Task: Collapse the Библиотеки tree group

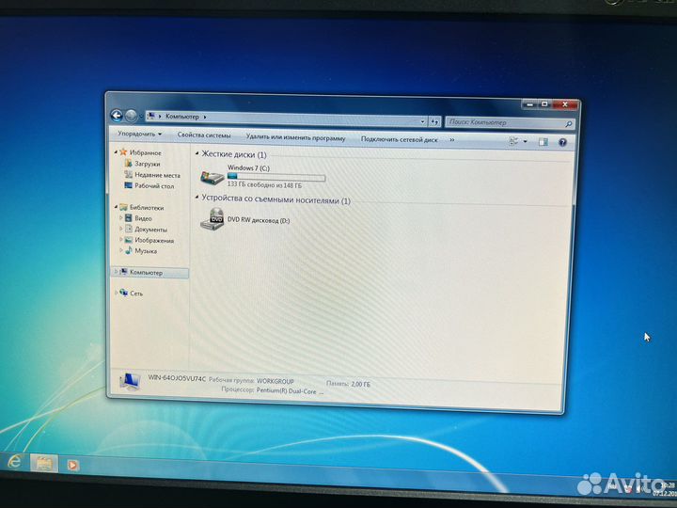Action: (x=116, y=207)
